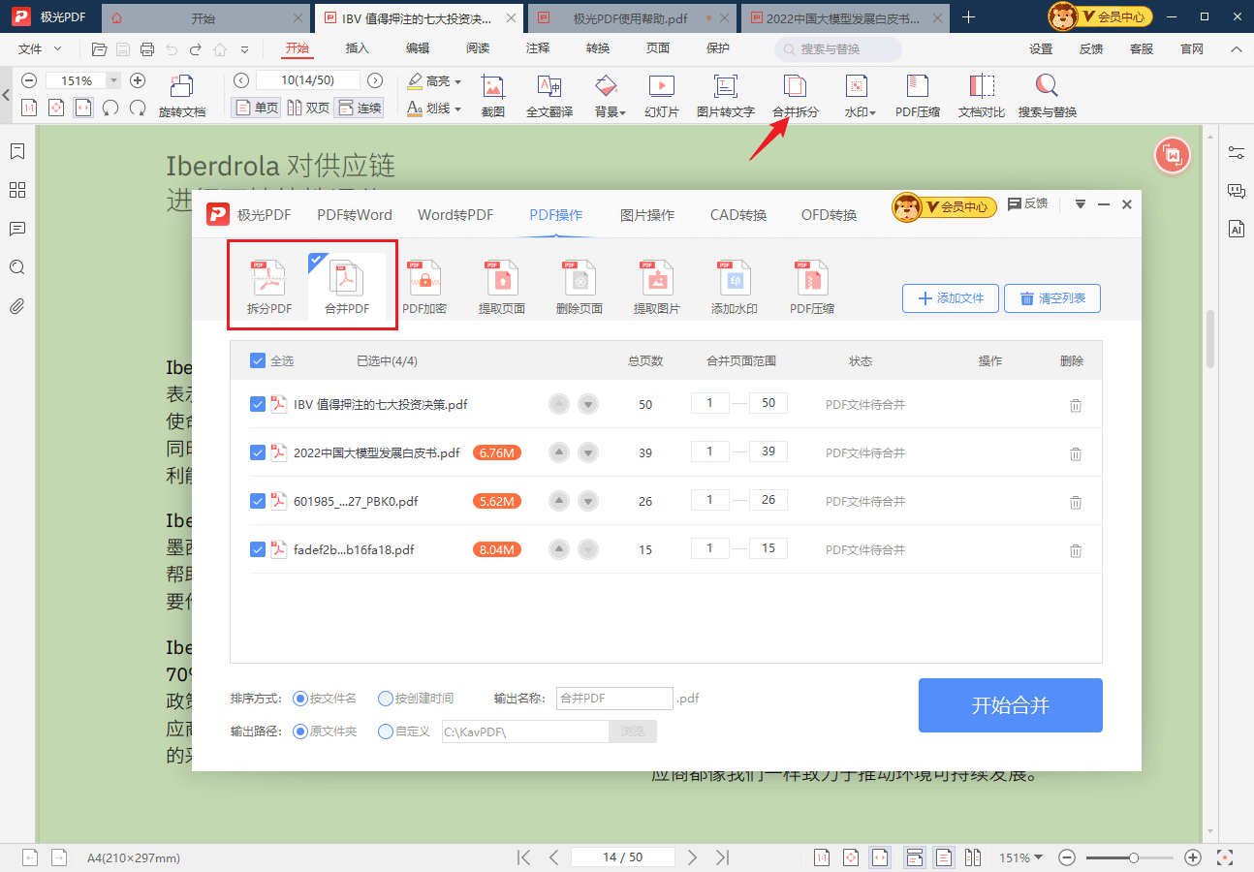1254x872 pixels.
Task: Delete IBV 值得押注的七大投资决策.pdf from list
Action: click(x=1076, y=405)
